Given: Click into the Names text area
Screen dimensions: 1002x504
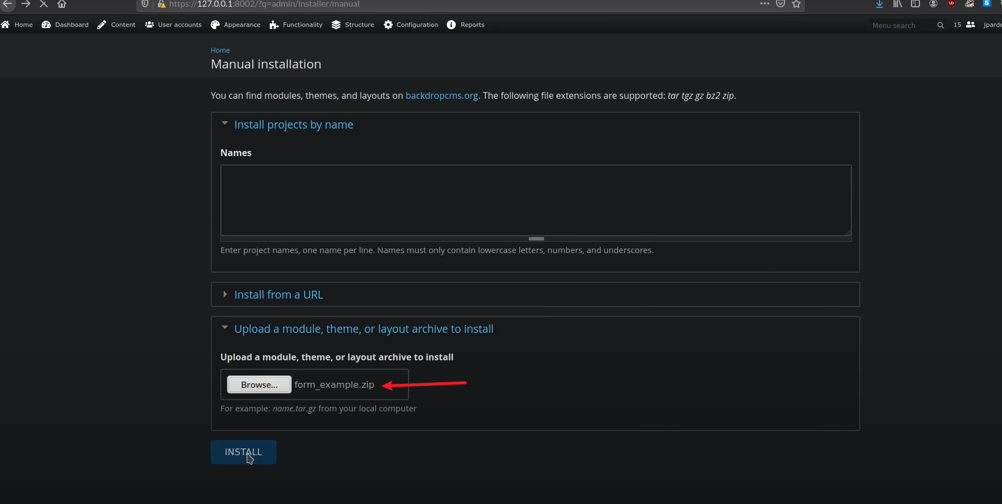Looking at the screenshot, I should click(536, 200).
